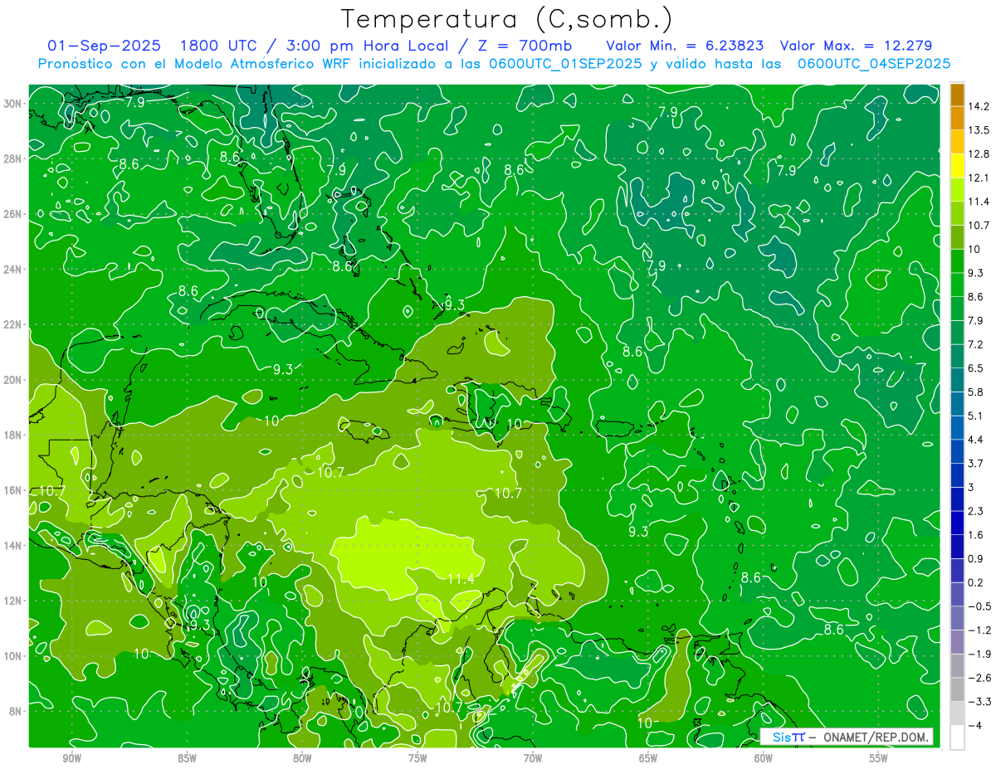Click the "75W" longitude axis label

pos(417,757)
